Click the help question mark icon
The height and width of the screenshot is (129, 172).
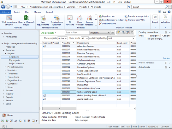pyautogui.click(x=169, y=12)
